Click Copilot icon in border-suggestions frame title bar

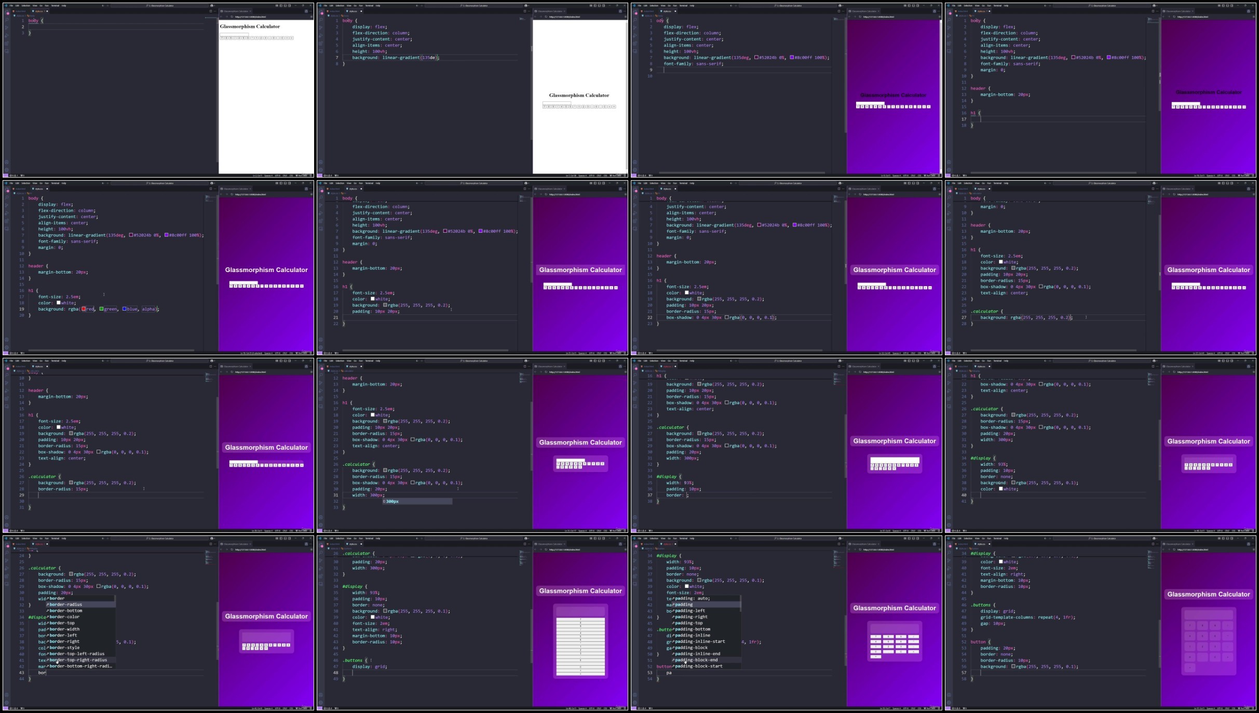click(x=212, y=538)
